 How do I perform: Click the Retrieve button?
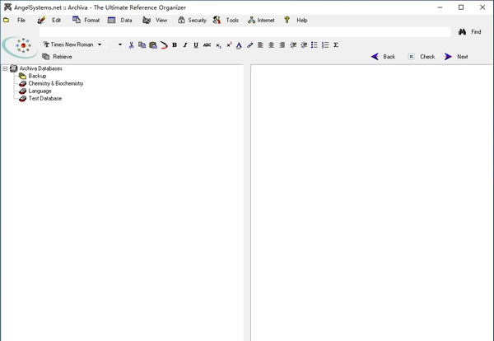(x=58, y=57)
